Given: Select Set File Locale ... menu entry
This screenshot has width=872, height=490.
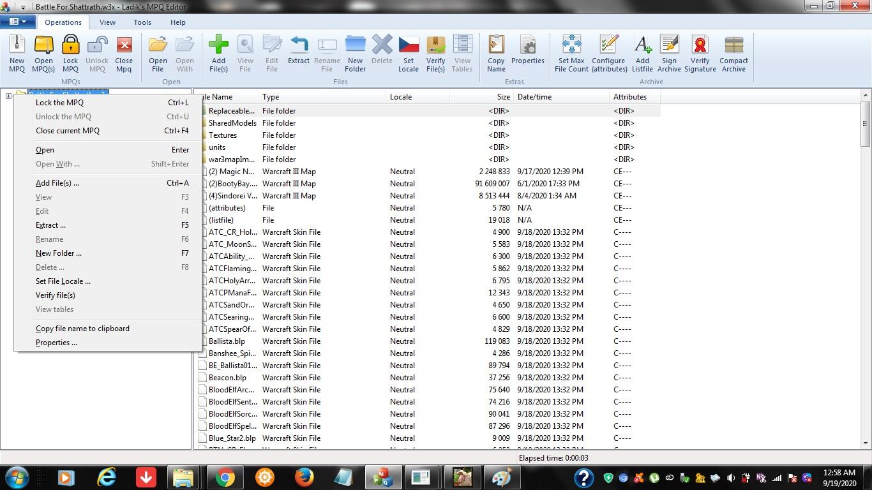Looking at the screenshot, I should [x=107, y=281].
